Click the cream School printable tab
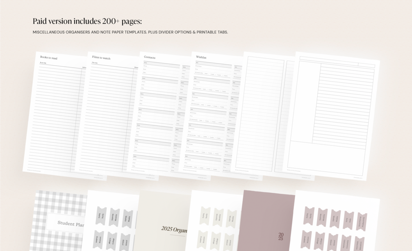Viewport: 412px width, 251px height. coord(229,242)
